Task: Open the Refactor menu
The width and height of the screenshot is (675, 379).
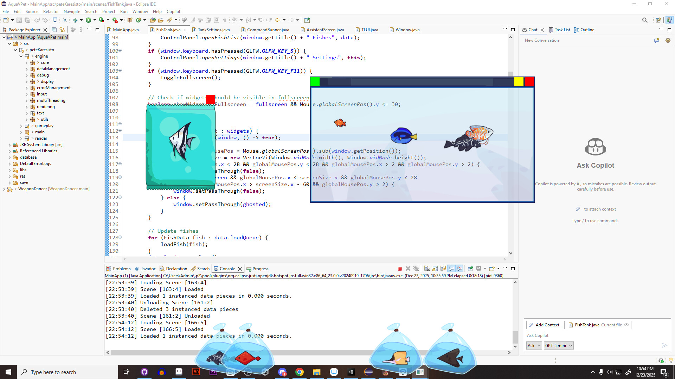Action: (x=51, y=11)
